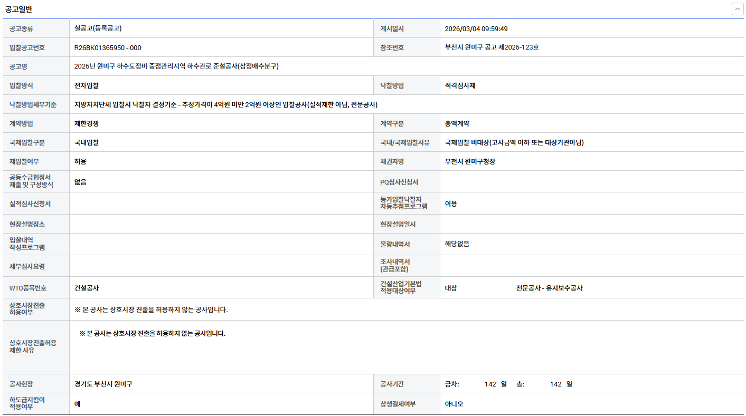This screenshot has width=746, height=416.
Task: Click the 전자입찰 value for 입찰방식
Action: [x=87, y=85]
